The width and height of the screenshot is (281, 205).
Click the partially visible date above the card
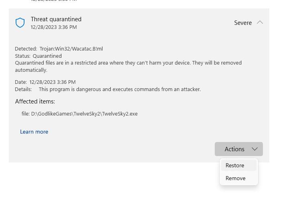coord(54,0)
